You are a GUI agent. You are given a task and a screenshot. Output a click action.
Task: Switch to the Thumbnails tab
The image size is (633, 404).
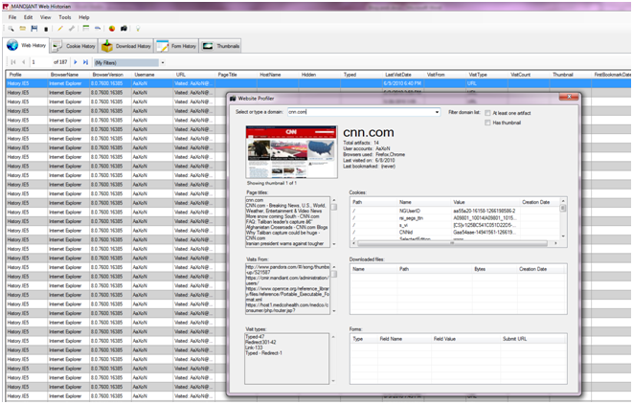(x=221, y=46)
